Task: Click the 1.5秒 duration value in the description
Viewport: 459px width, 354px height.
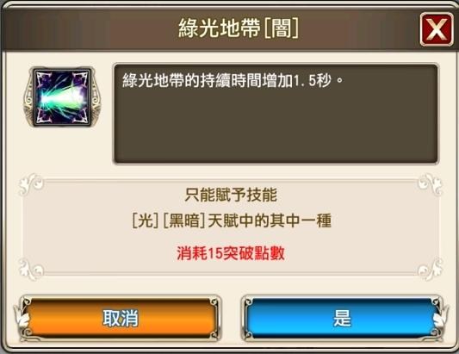Action: tap(312, 80)
